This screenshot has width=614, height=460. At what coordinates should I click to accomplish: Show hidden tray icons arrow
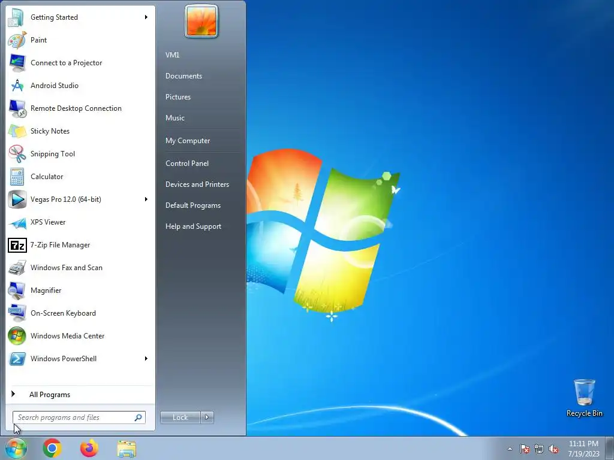510,449
